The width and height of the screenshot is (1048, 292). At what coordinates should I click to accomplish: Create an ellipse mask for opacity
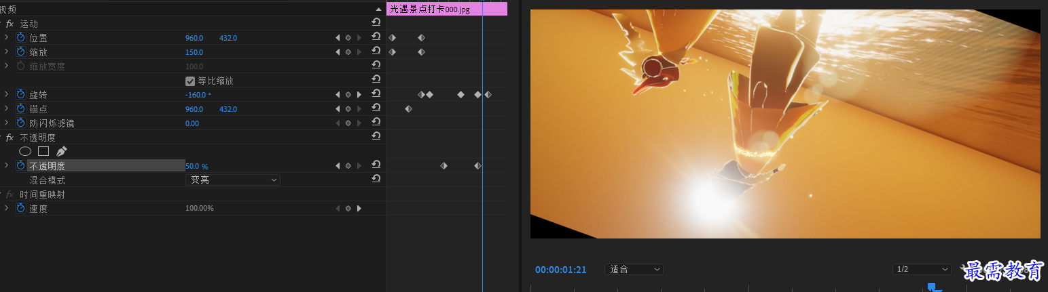point(25,151)
